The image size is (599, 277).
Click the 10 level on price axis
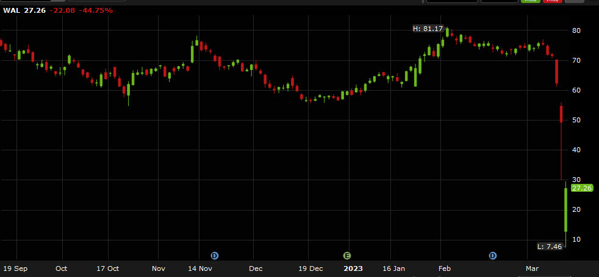(576, 240)
